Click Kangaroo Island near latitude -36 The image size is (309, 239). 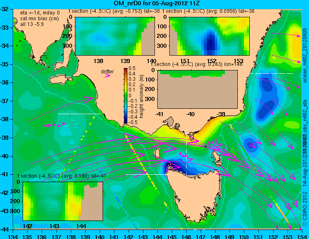point(61,80)
